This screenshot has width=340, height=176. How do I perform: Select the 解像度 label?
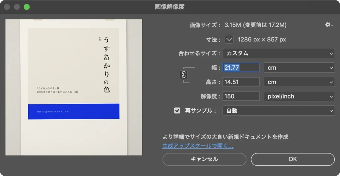pos(210,96)
